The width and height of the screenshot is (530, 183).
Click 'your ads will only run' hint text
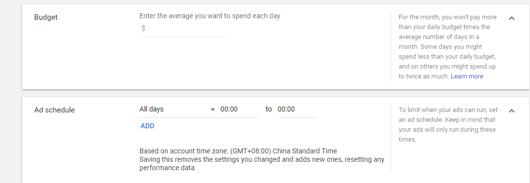[430, 130]
